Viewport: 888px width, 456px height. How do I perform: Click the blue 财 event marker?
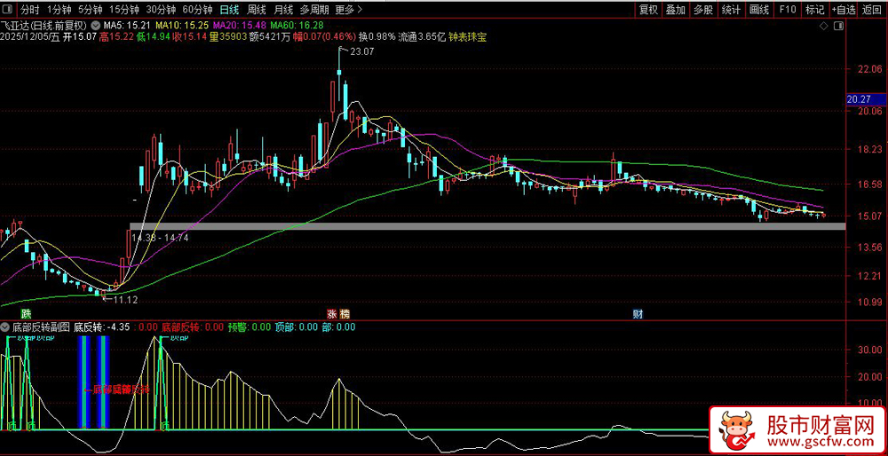pos(638,314)
